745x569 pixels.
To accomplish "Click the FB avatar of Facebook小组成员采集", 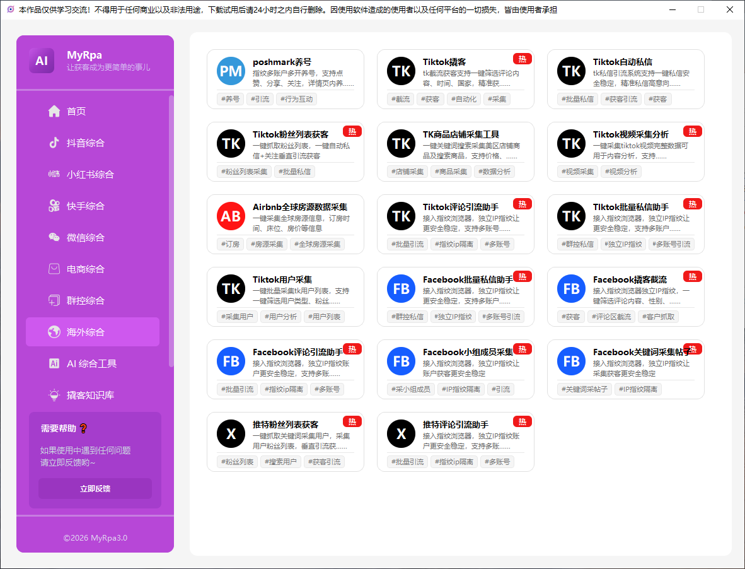I will [x=401, y=361].
